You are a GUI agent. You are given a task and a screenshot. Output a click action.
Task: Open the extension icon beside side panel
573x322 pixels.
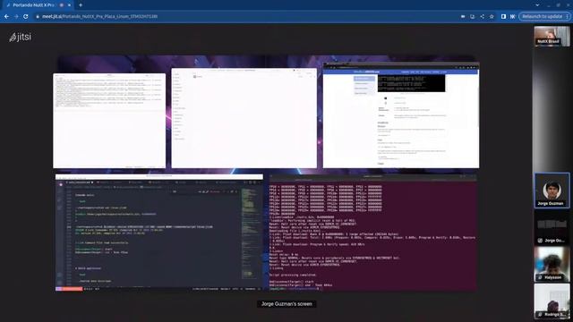tap(513, 16)
